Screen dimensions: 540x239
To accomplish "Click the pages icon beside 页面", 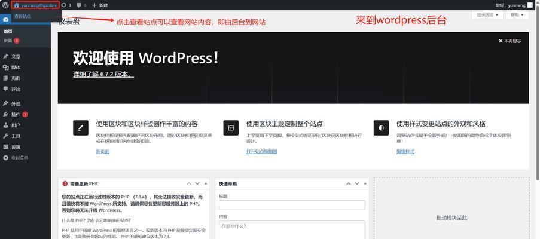I will (x=5, y=78).
